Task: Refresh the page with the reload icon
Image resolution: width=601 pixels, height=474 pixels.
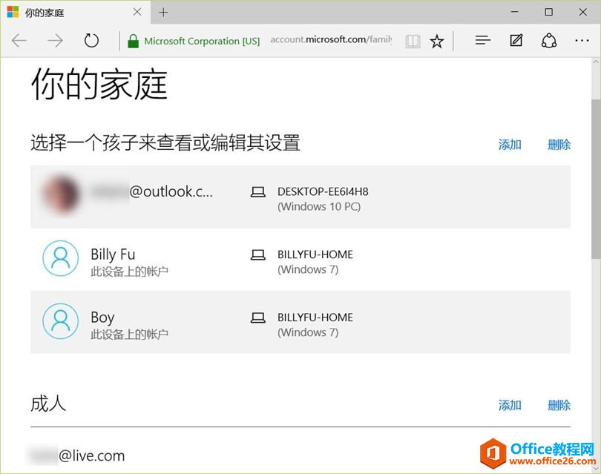Action: [x=91, y=41]
